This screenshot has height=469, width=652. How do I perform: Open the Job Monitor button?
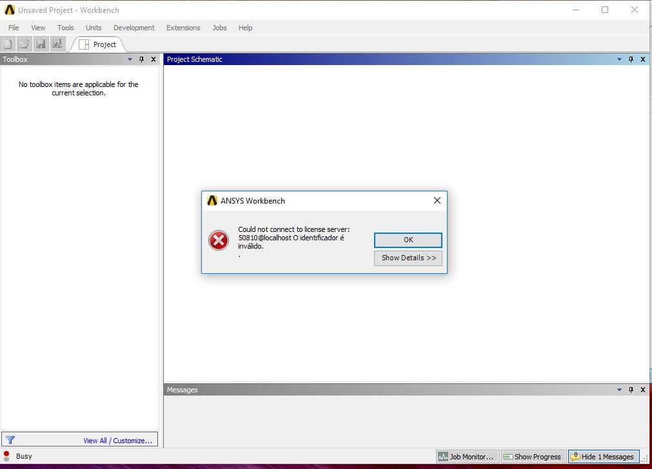[x=468, y=457]
